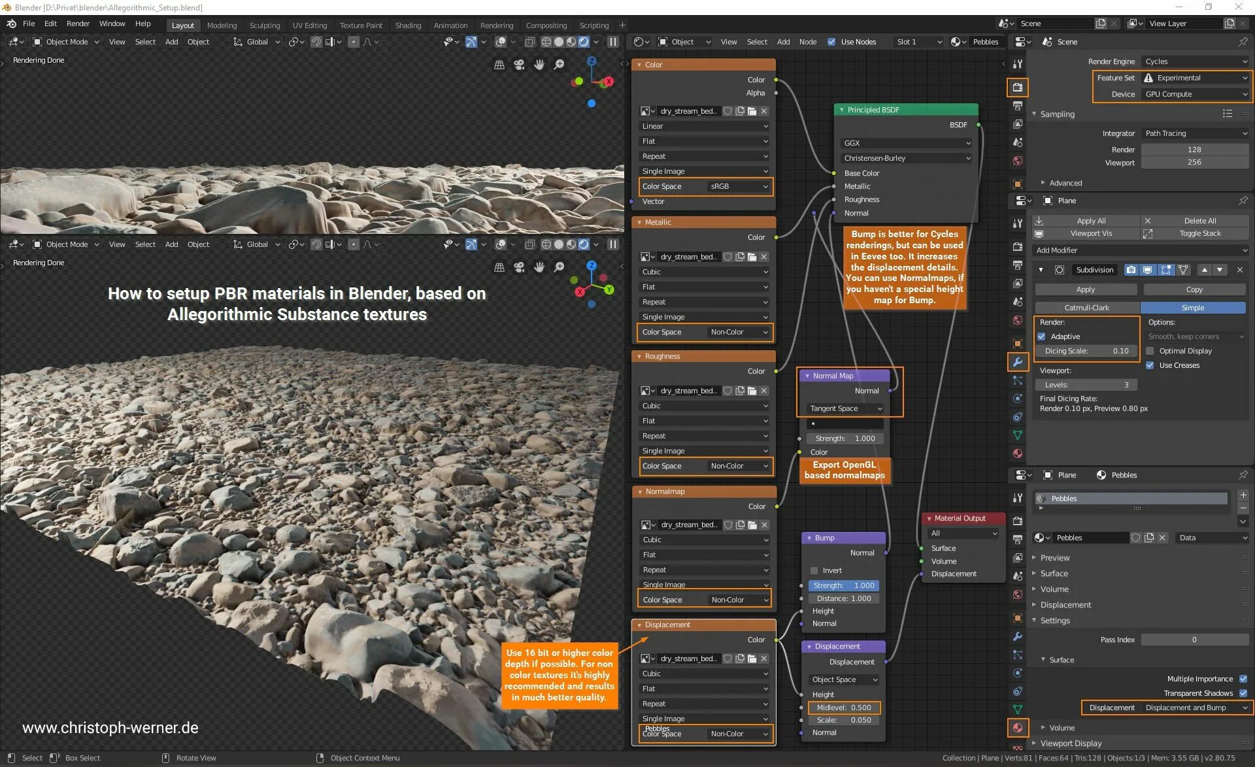This screenshot has height=767, width=1255.
Task: Remove the Subdivision modifier with X icon
Action: pyautogui.click(x=1239, y=270)
